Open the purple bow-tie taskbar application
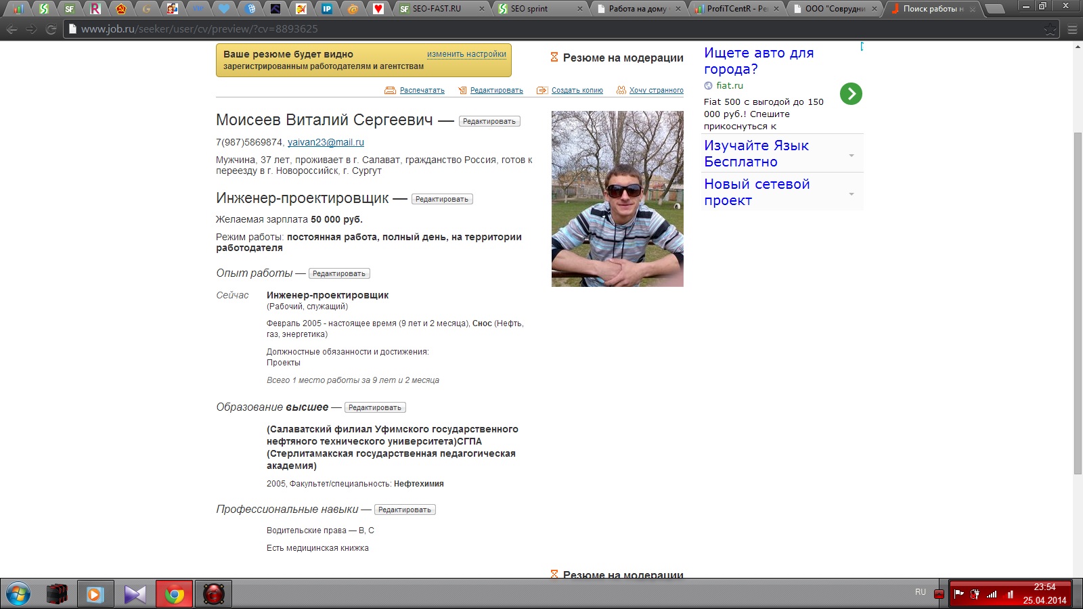Viewport: 1083px width, 609px height. [x=135, y=595]
